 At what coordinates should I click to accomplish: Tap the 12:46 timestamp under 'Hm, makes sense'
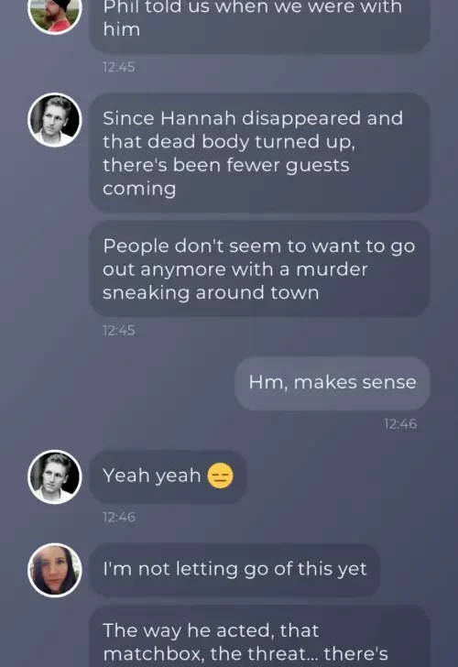(400, 423)
